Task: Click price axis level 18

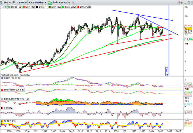Action: pos(186,7)
